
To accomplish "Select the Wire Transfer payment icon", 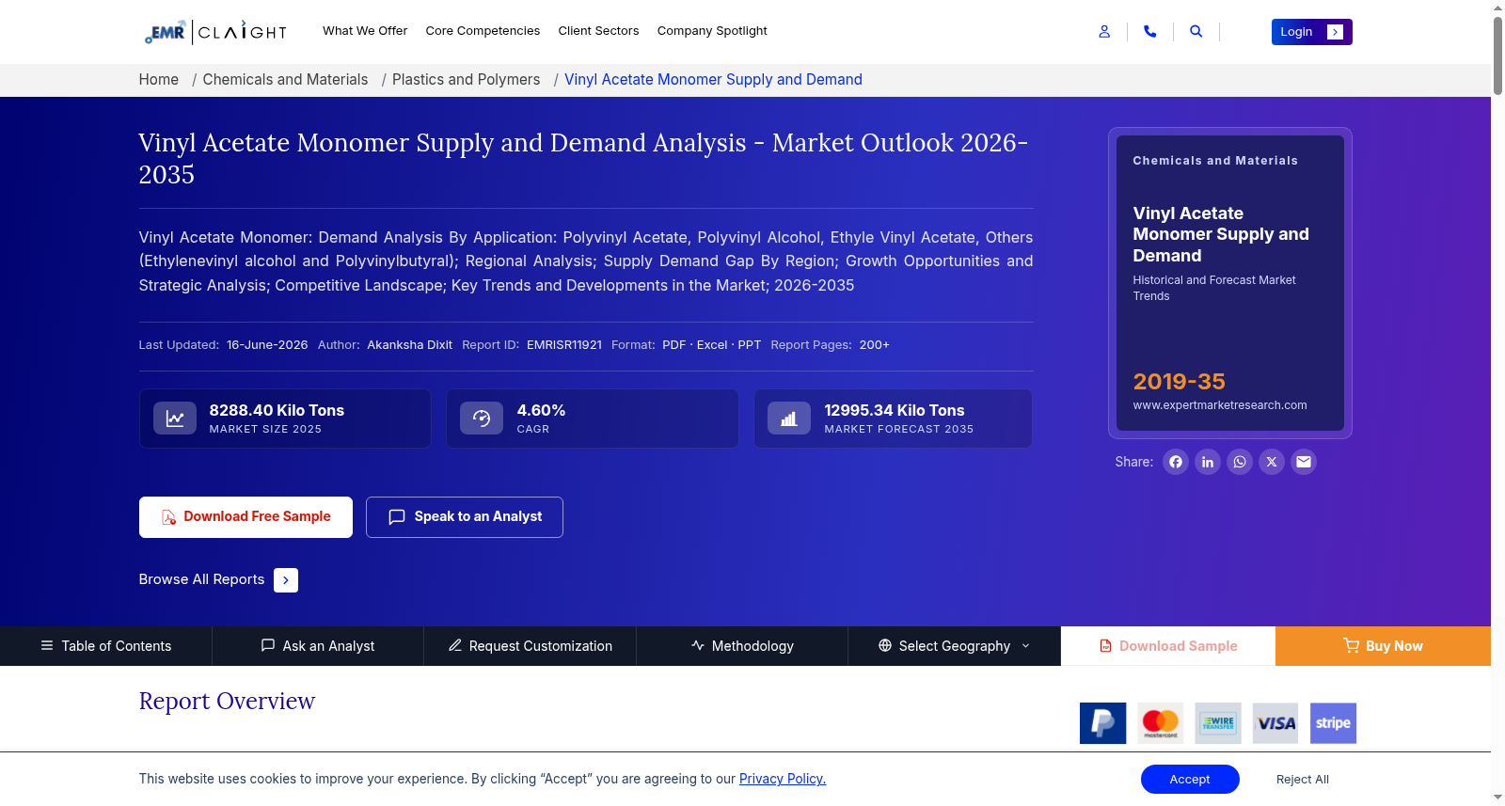I will pyautogui.click(x=1218, y=723).
